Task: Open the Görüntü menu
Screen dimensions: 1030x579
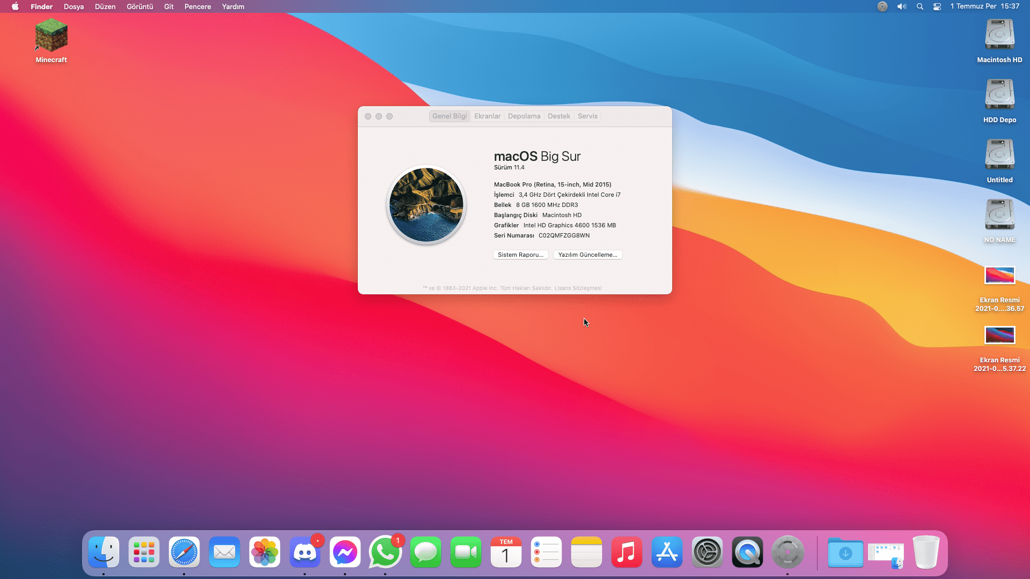Action: point(139,6)
